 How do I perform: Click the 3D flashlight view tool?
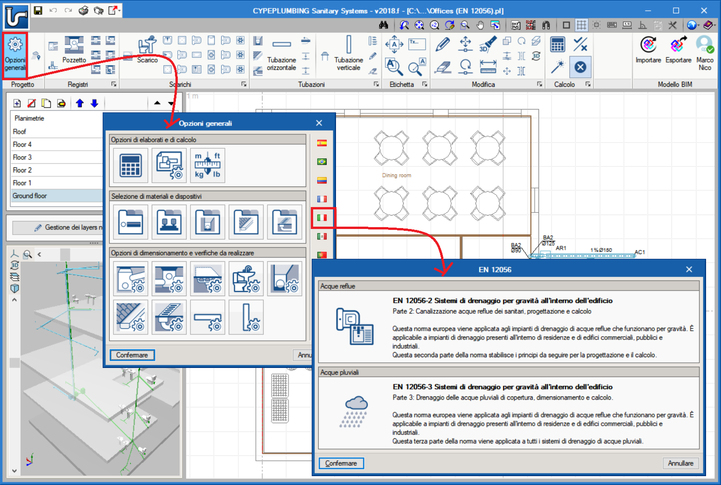point(488,44)
